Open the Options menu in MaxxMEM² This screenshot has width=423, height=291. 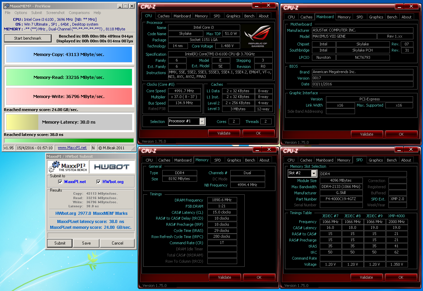[x=21, y=13]
